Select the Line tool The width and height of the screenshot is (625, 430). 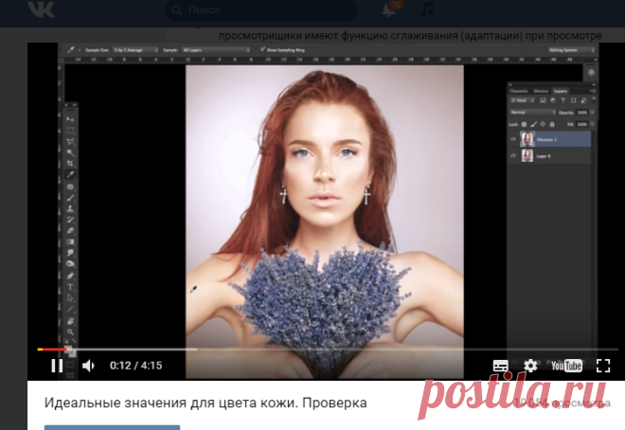tap(70, 309)
